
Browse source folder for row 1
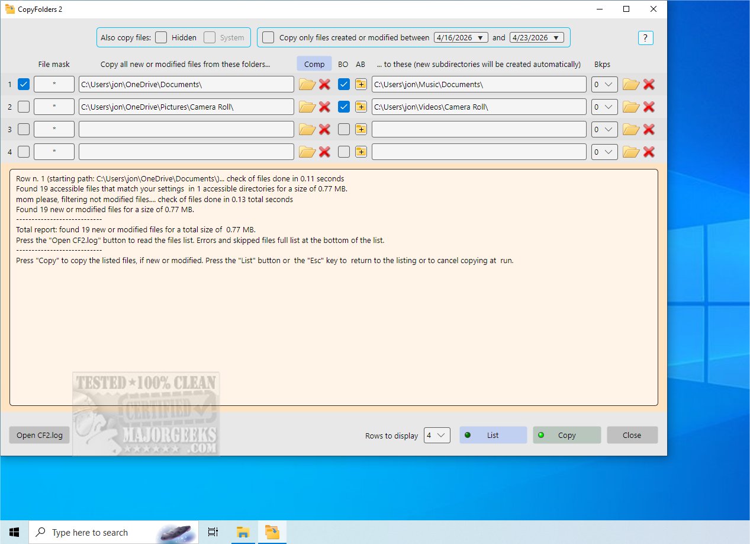coord(307,84)
